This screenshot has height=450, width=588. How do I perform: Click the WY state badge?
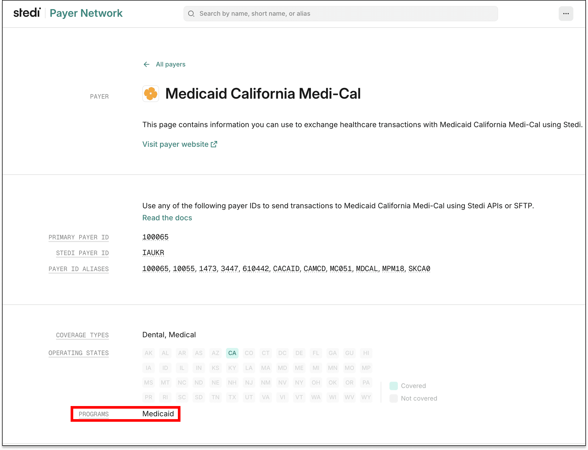point(366,397)
